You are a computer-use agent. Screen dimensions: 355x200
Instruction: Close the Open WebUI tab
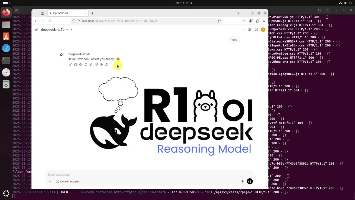(85, 13)
